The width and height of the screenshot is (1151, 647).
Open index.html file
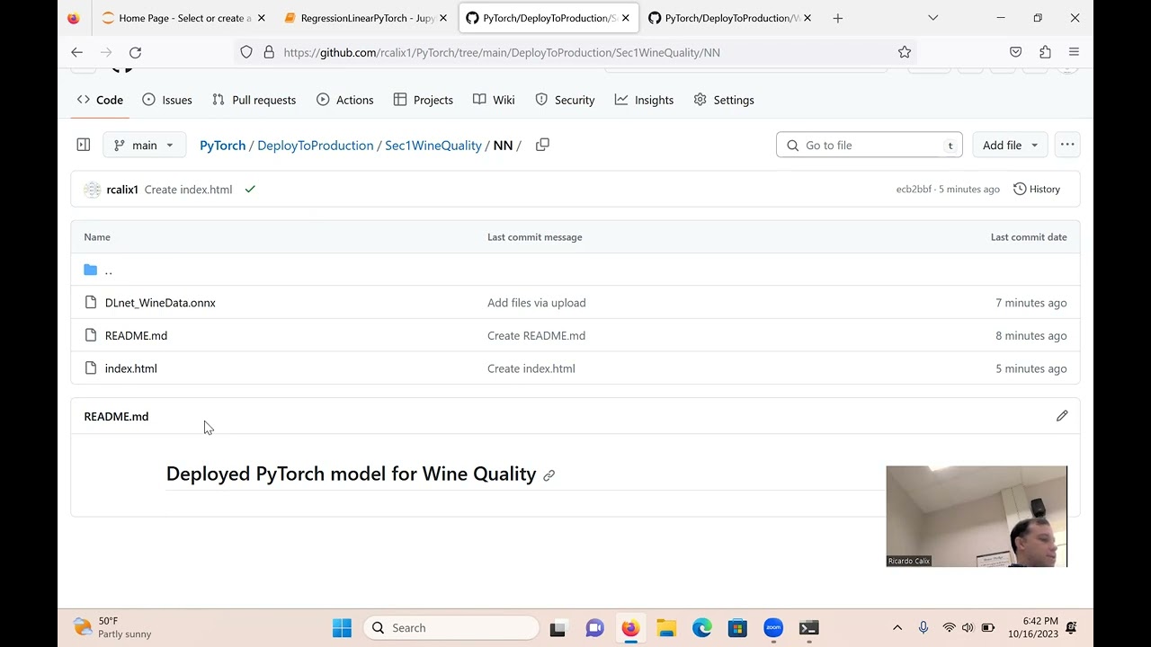click(x=130, y=368)
